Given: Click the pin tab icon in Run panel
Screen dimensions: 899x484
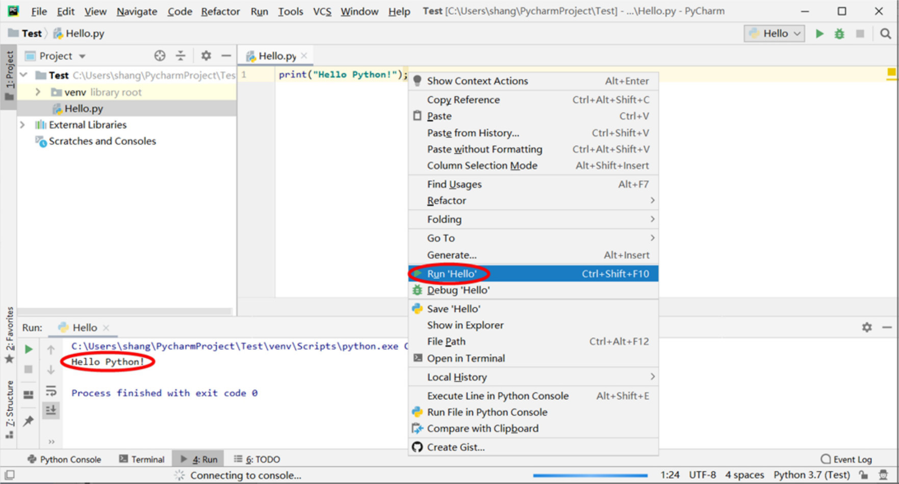Looking at the screenshot, I should (29, 421).
